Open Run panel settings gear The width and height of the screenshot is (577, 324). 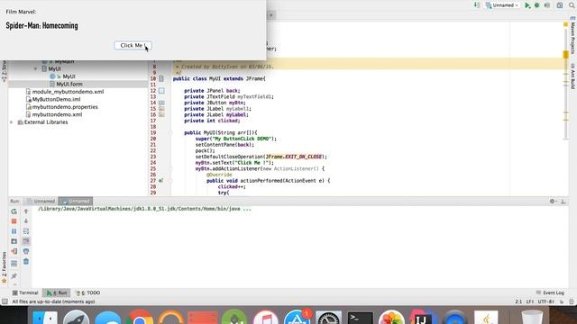[553, 201]
